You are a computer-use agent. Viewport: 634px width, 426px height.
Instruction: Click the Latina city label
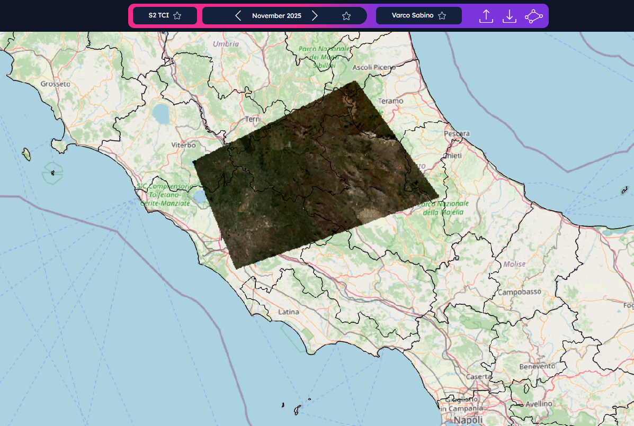coord(289,312)
